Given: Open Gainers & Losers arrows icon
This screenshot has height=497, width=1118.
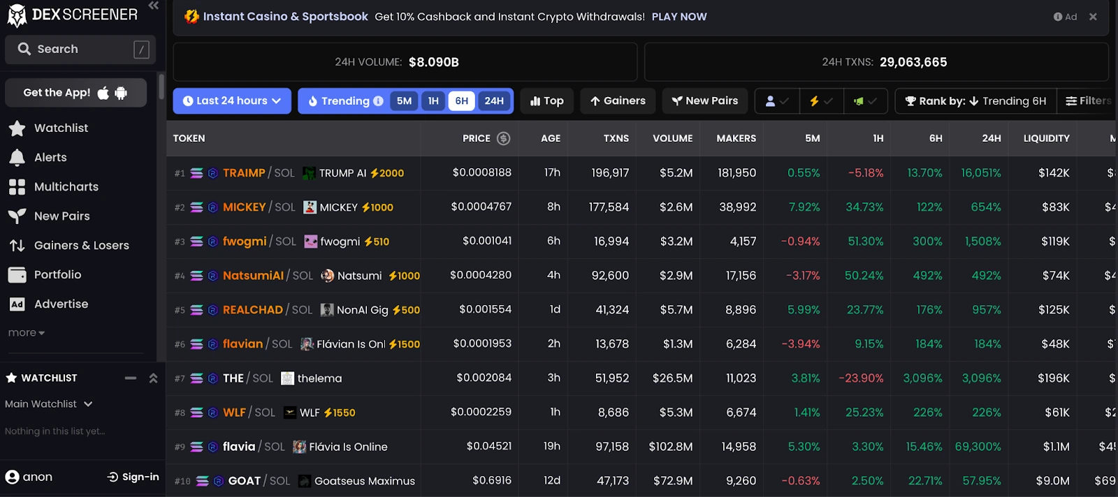Looking at the screenshot, I should point(17,246).
